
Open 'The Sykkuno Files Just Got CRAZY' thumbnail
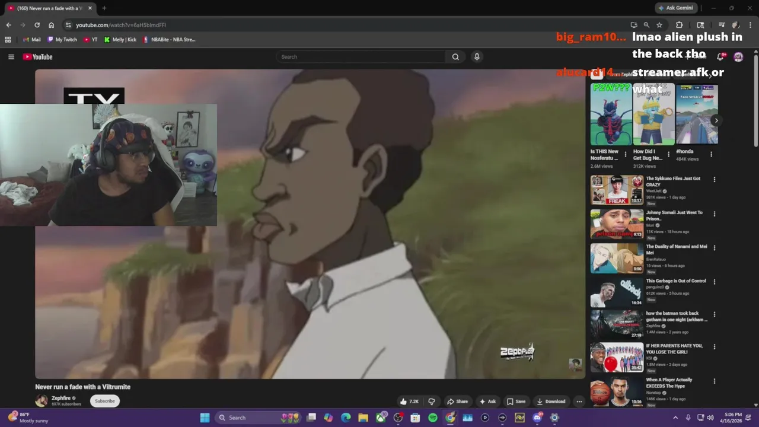(x=617, y=190)
